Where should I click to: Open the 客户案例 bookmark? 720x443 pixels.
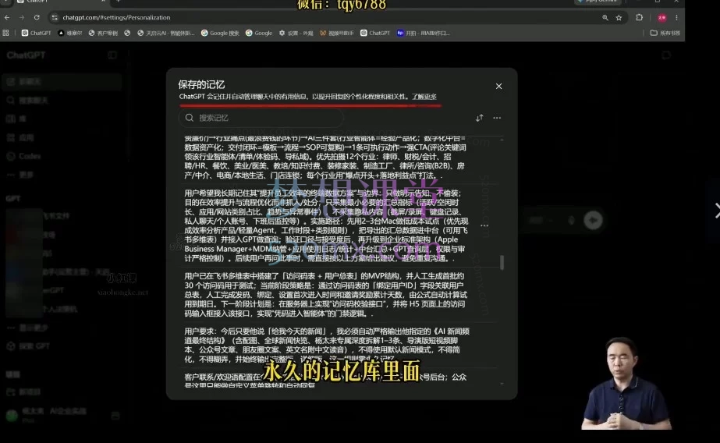tap(103, 33)
